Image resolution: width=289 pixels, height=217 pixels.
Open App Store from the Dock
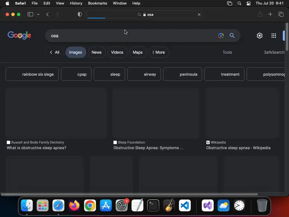106,205
